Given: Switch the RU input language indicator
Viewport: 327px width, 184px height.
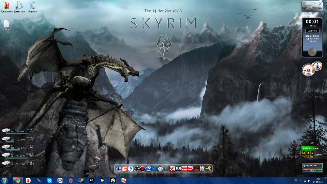Looking at the screenshot, I should pyautogui.click(x=296, y=180).
